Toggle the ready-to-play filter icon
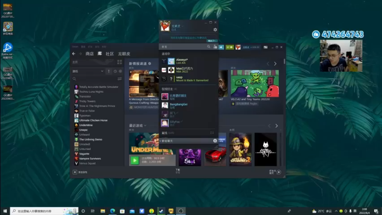 point(120,71)
